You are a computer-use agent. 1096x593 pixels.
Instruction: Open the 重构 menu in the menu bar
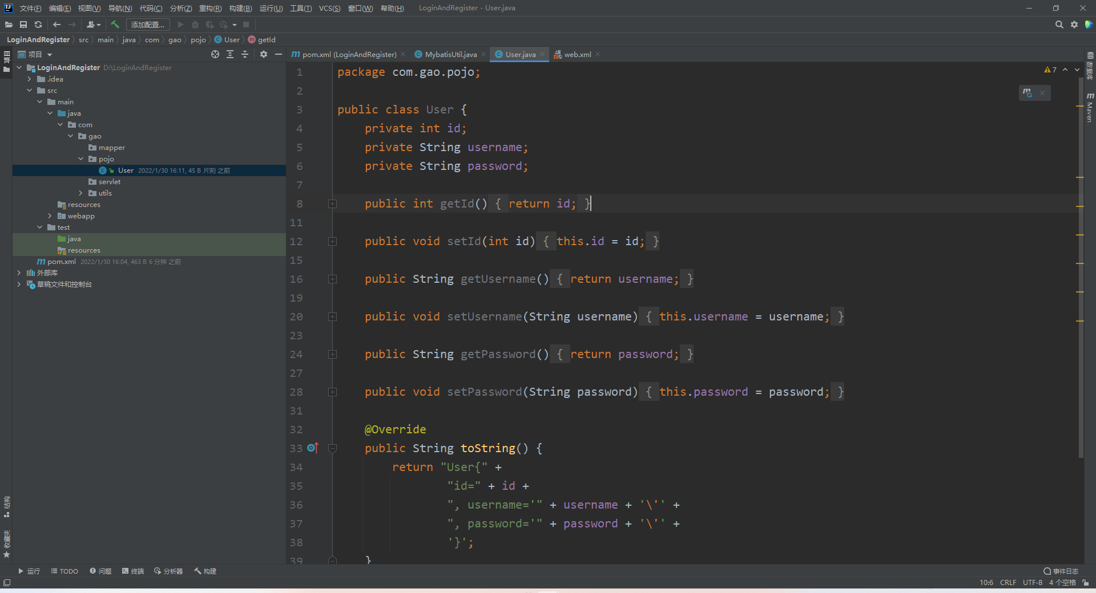[x=209, y=8]
